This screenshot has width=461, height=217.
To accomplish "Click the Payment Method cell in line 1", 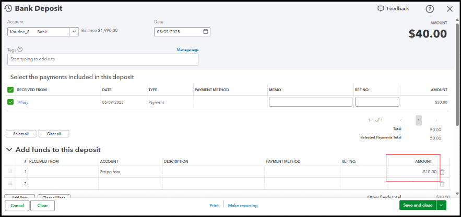I will [x=302, y=172].
